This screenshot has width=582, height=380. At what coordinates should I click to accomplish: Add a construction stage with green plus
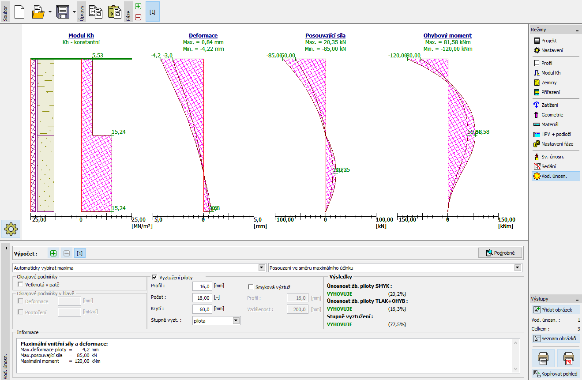(x=138, y=7)
